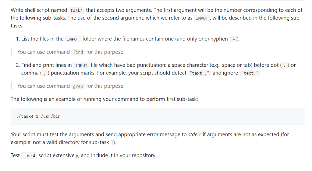Click the ./task4 1 /usr/bin code block

[158, 116]
